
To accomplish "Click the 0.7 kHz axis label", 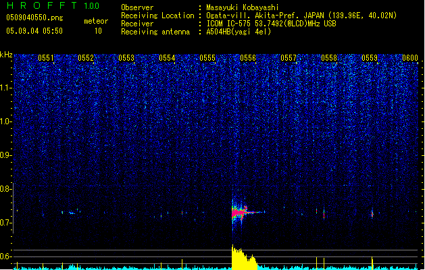I will [5, 223].
